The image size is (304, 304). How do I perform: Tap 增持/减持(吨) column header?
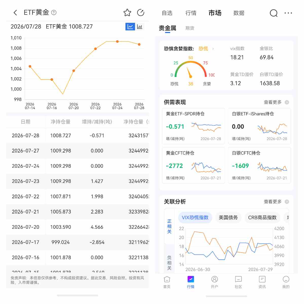pyautogui.click(x=97, y=122)
